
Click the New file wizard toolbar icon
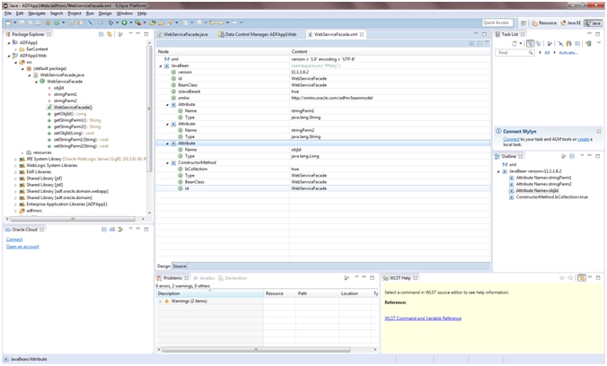point(8,22)
